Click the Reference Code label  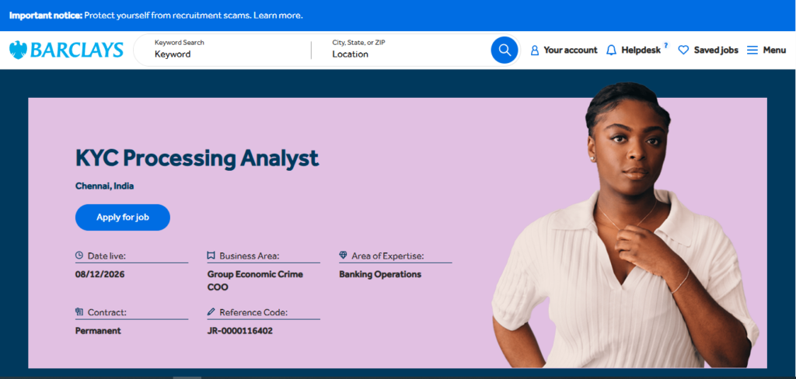pyautogui.click(x=253, y=312)
